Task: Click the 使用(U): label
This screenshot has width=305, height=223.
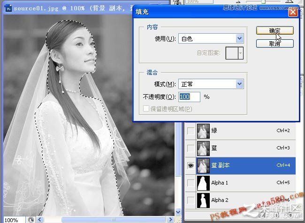Action: (x=165, y=39)
